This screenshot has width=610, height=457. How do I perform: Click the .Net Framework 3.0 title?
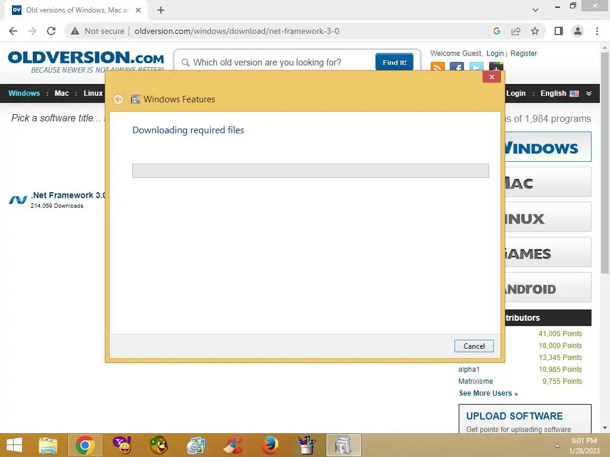(68, 195)
